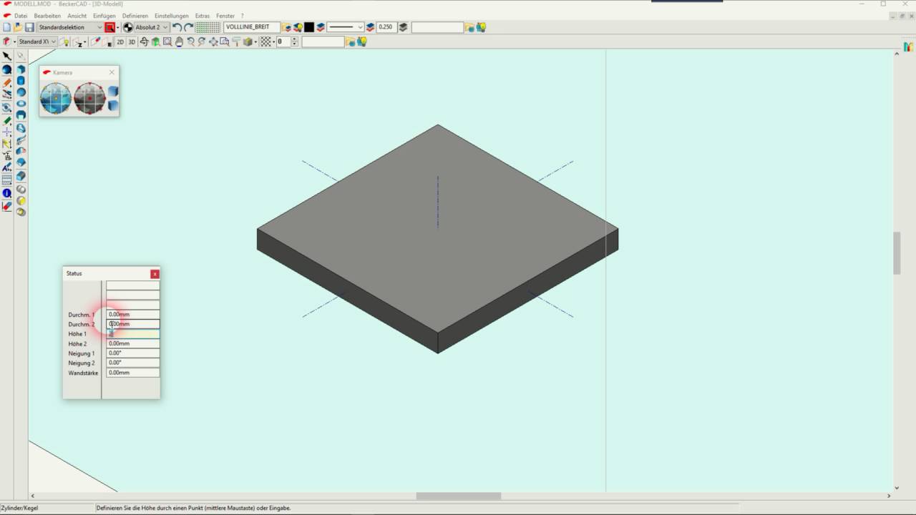Screen dimensions: 916x515
Task: Select the orange pencil drawing tool
Action: [x=7, y=82]
